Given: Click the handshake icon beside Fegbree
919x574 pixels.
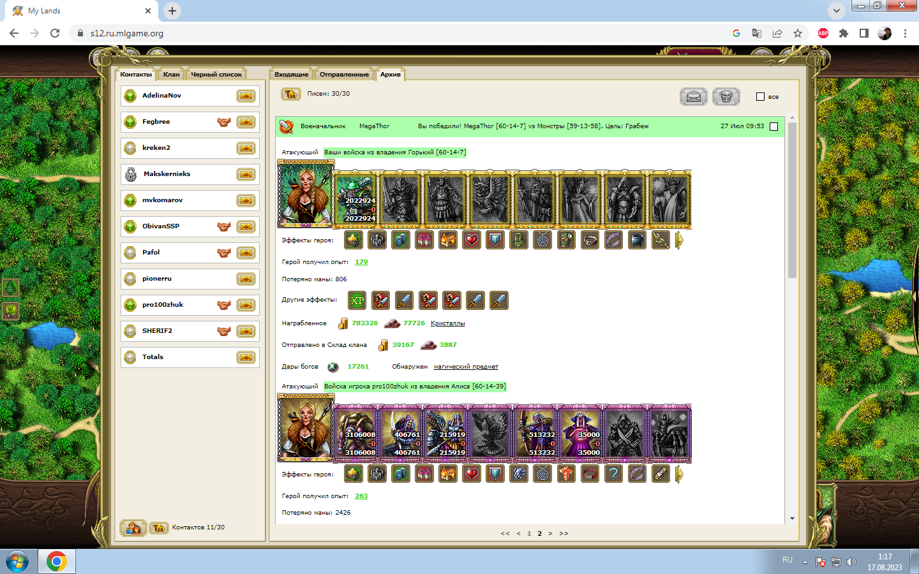Looking at the screenshot, I should [x=224, y=122].
